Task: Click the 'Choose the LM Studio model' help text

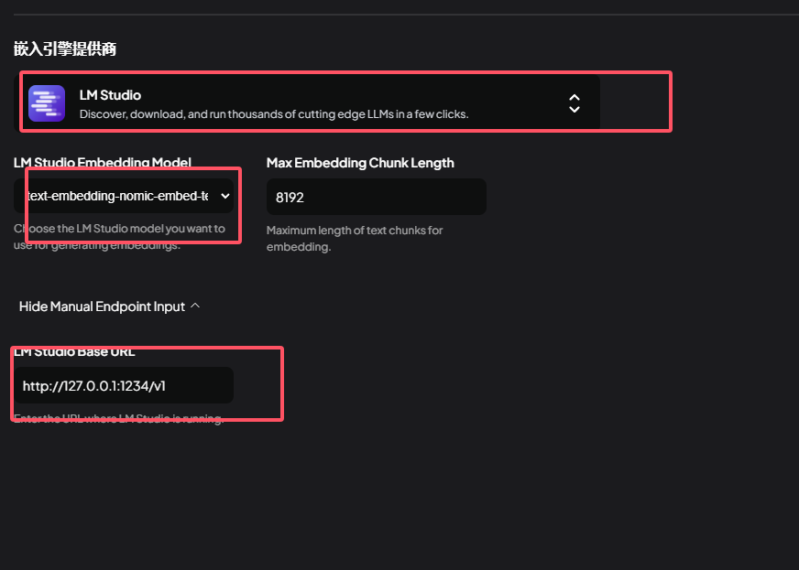Action: click(119, 237)
